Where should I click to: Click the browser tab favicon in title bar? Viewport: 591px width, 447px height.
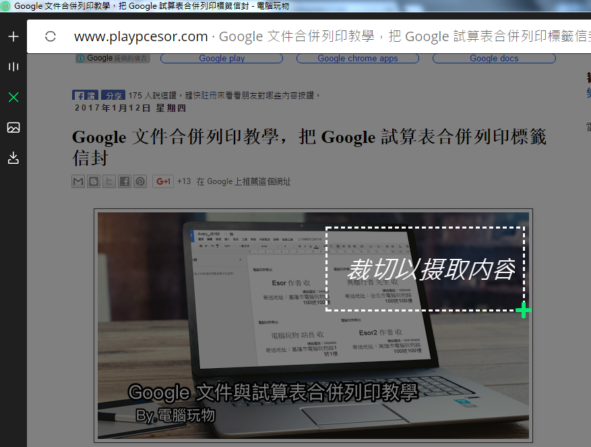click(x=5, y=5)
